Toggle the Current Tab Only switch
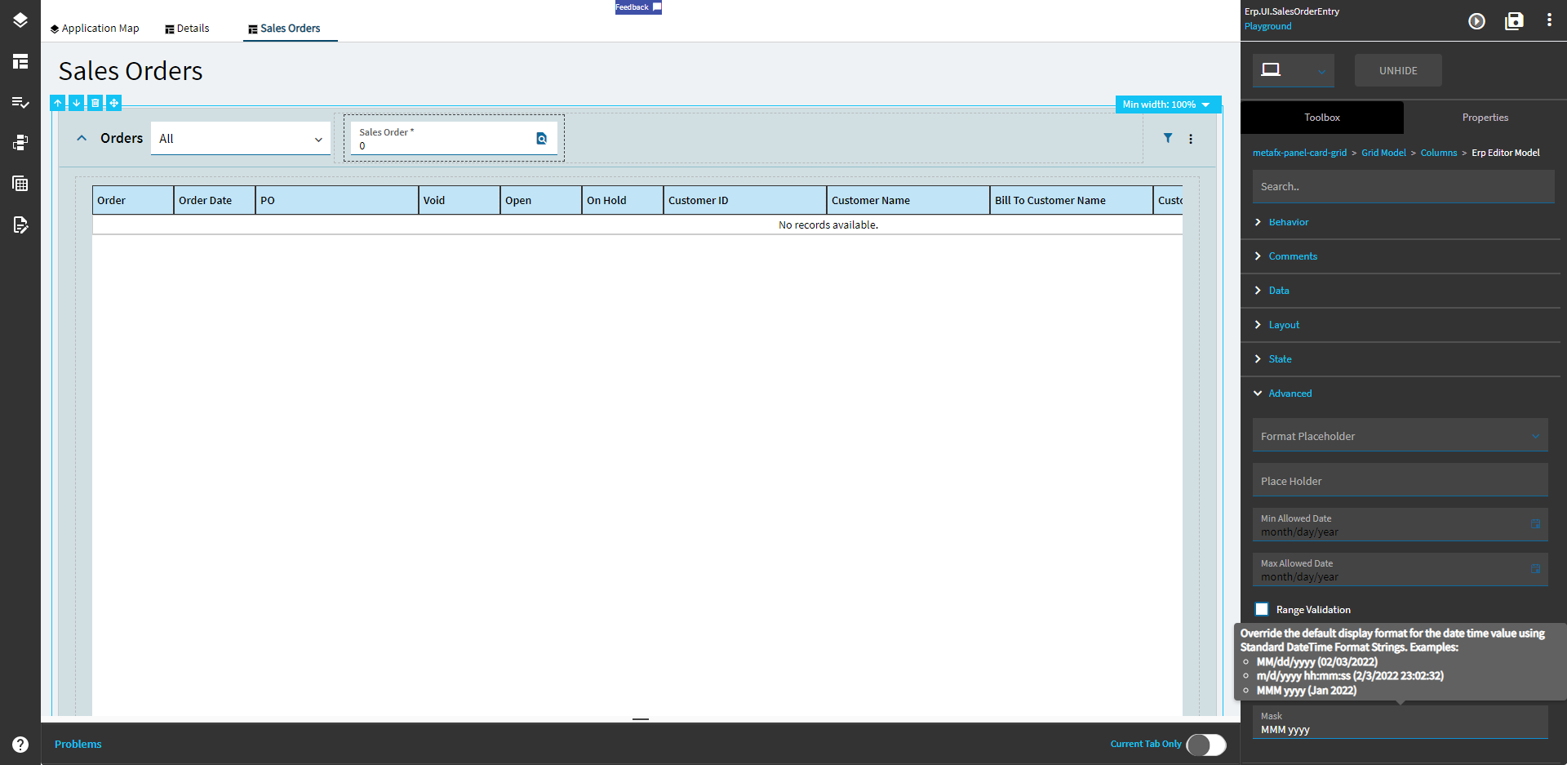 point(1206,745)
